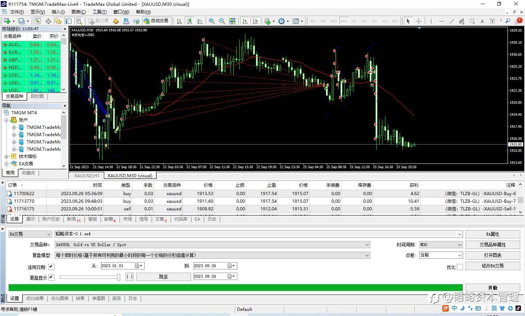Screen dimensions: 525x316
Task: Toggle the Navigator folder-star icon
Action: pyautogui.click(x=58, y=21)
